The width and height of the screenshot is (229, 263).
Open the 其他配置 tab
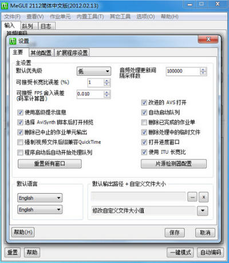(x=41, y=53)
